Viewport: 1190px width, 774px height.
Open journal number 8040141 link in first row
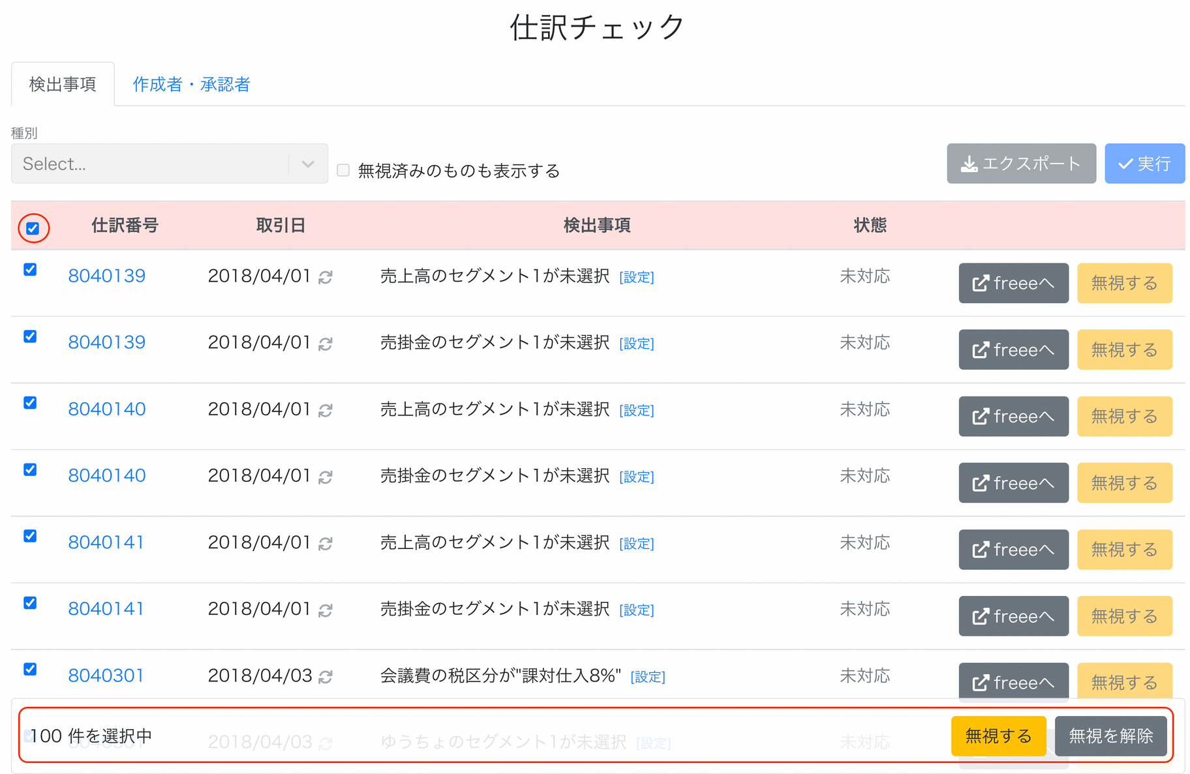(106, 543)
